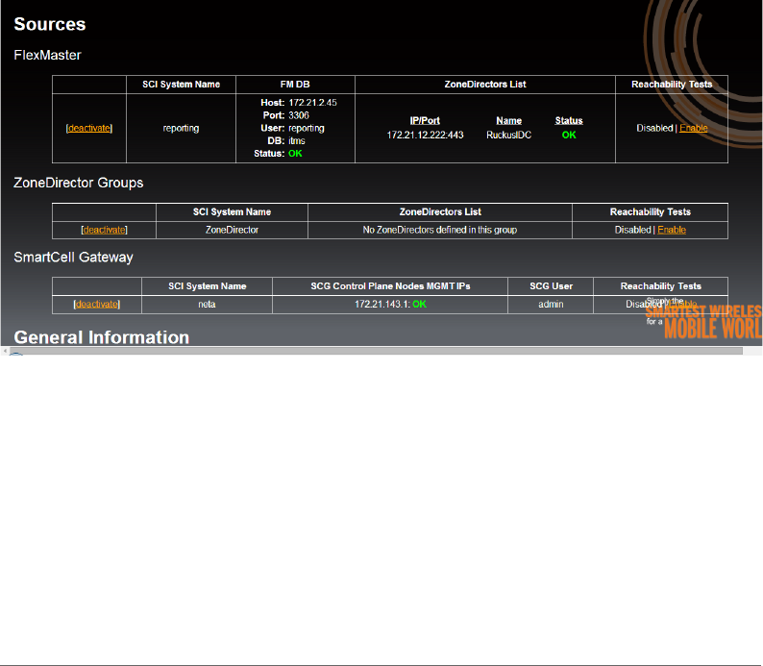Click the FlexMaster section heading
The image size is (763, 666).
pyautogui.click(x=47, y=55)
